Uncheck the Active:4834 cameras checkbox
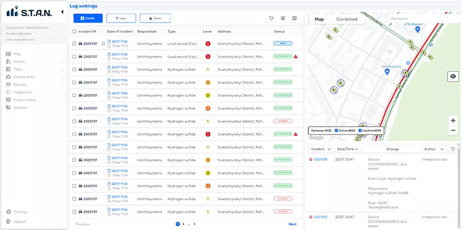Image resolution: width=462 pixels, height=230 pixels. 337,131
